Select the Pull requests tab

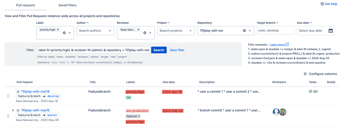26,5
